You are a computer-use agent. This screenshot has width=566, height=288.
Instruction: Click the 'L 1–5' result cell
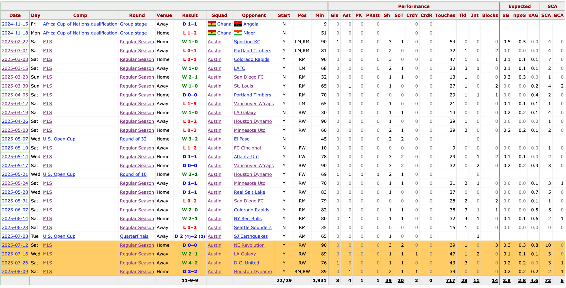pos(190,104)
